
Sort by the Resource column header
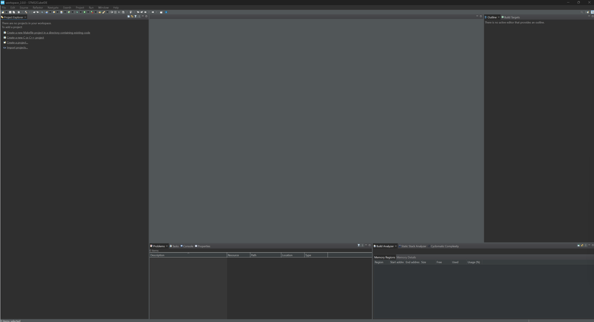238,255
